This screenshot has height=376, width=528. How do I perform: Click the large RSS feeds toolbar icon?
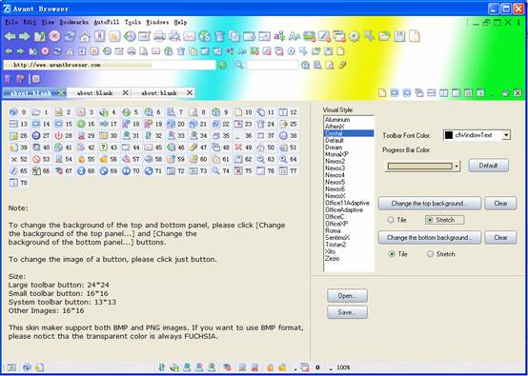click(x=114, y=36)
